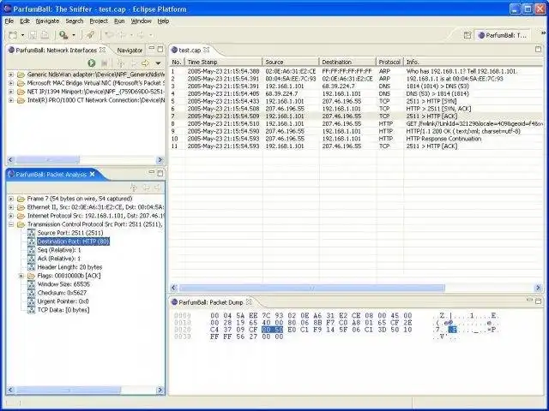
Task: Open the New wizard dropdown arrow
Action: pos(23,35)
